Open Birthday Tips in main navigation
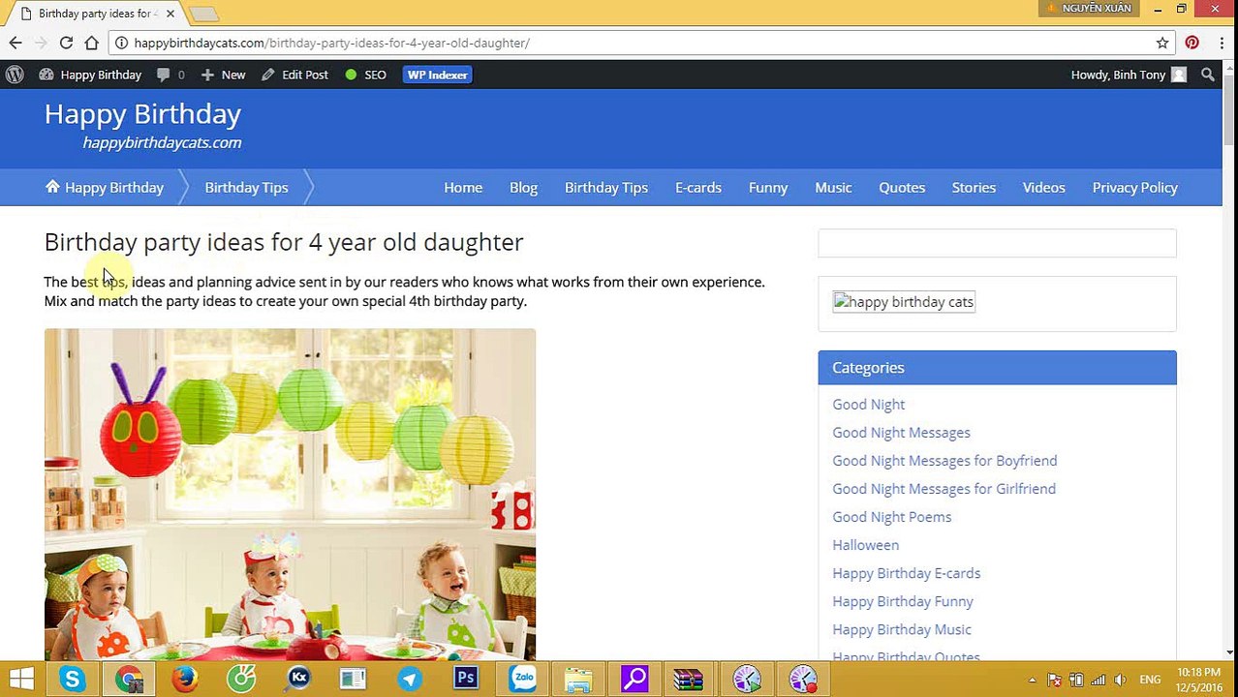The image size is (1238, 697). pos(606,187)
